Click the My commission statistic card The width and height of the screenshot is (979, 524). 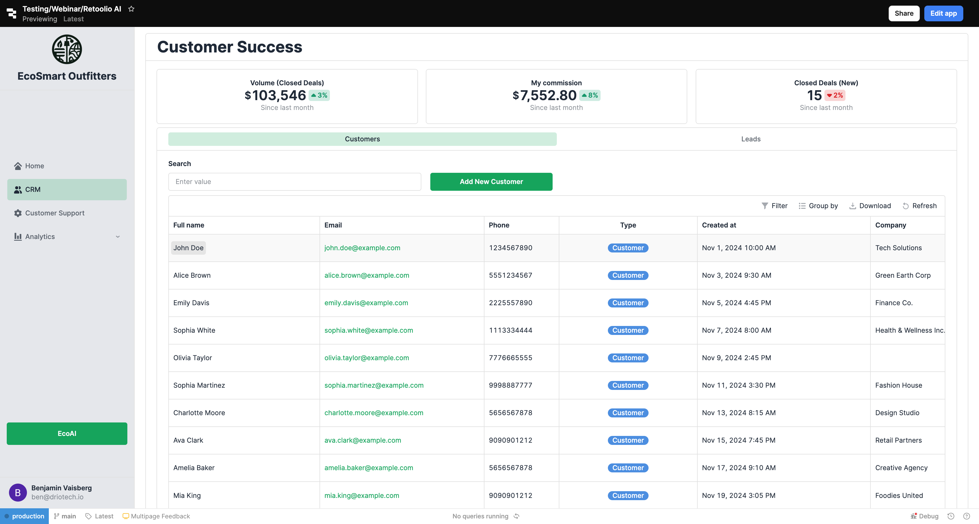556,96
